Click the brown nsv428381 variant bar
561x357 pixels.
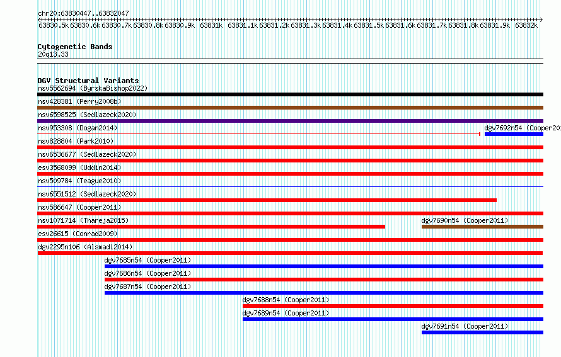[290, 108]
